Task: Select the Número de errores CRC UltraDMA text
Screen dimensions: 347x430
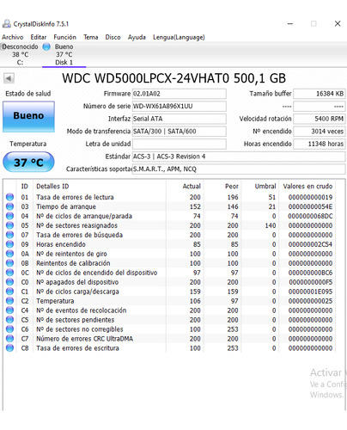Action: (x=84, y=339)
